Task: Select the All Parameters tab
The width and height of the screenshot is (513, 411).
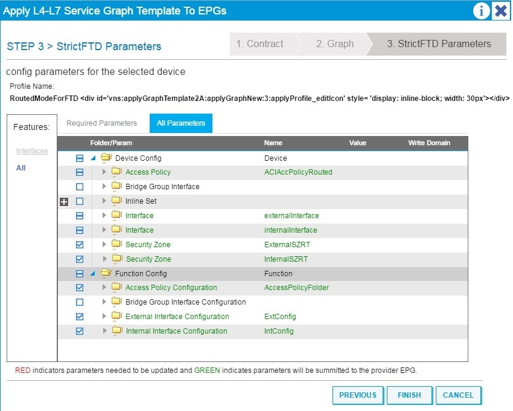Action: tap(181, 123)
